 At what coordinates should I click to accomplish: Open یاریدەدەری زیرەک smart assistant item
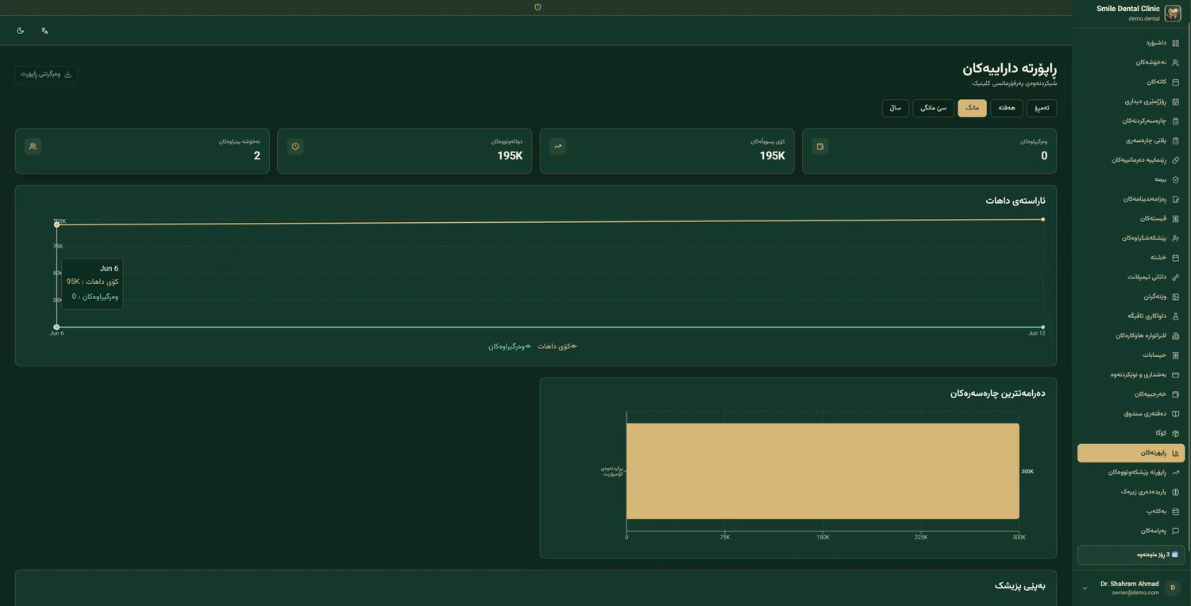tap(1131, 492)
